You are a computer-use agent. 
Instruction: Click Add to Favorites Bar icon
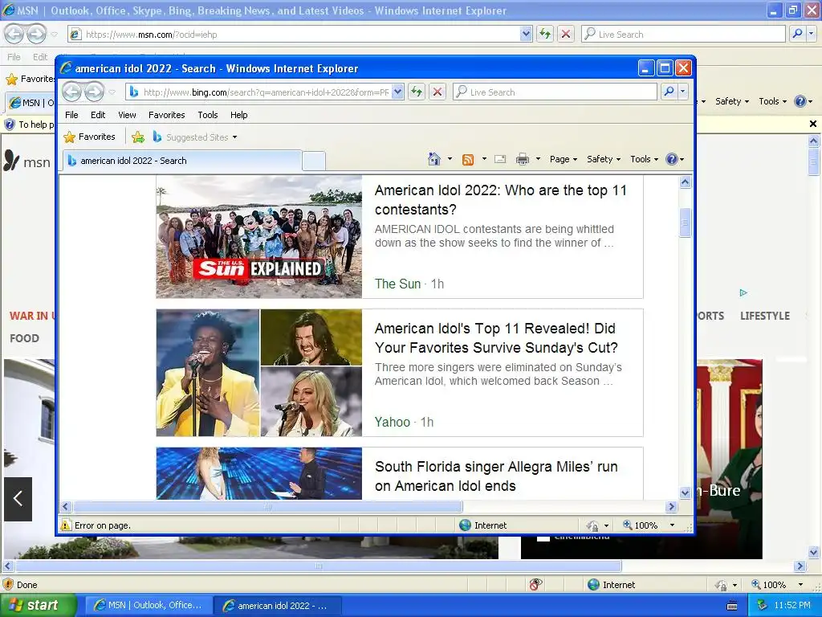pyautogui.click(x=138, y=137)
